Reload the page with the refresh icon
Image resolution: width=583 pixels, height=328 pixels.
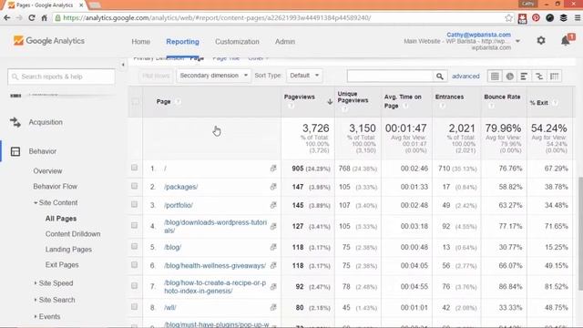pos(32,18)
